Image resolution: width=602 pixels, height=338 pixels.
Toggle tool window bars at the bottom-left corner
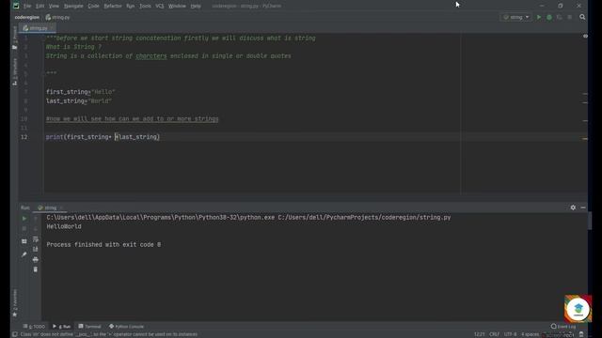click(x=15, y=334)
